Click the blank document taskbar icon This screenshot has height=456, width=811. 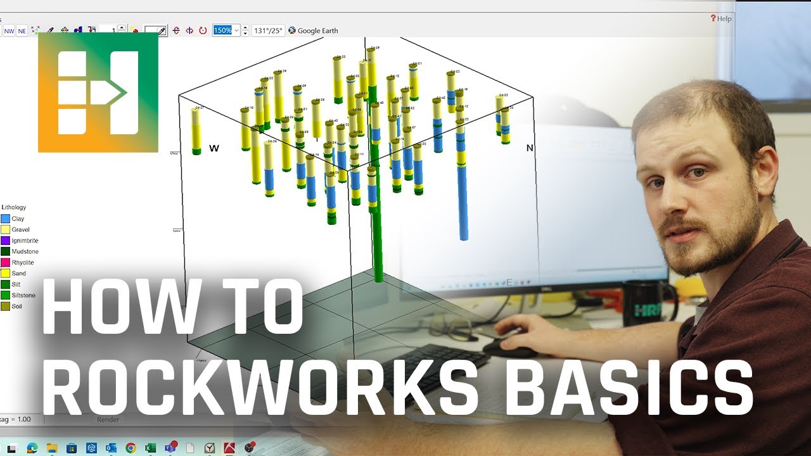point(190,448)
